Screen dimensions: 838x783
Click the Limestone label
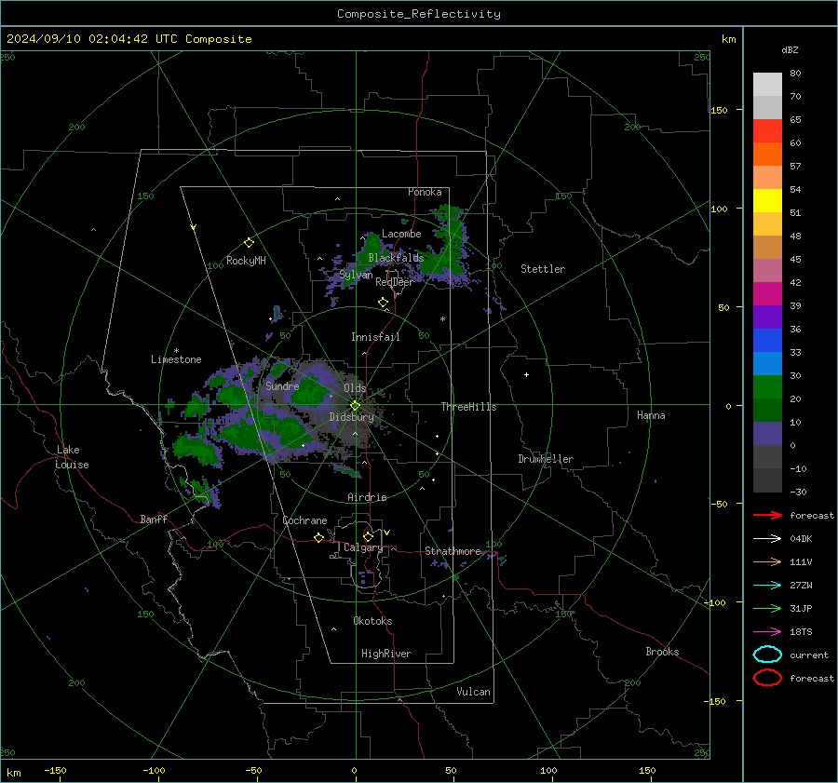tap(176, 359)
